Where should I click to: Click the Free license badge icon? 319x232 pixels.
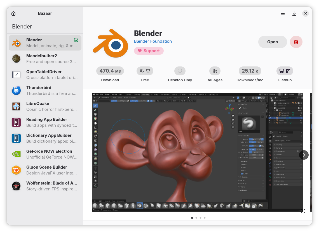click(145, 71)
